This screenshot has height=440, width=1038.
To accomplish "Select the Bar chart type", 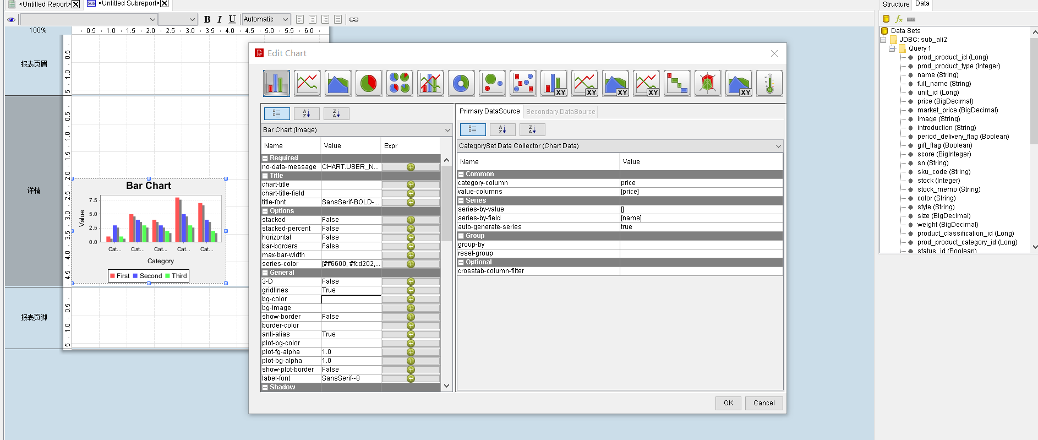I will 276,83.
